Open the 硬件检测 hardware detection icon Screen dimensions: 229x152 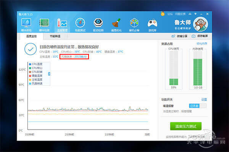(x=44, y=25)
